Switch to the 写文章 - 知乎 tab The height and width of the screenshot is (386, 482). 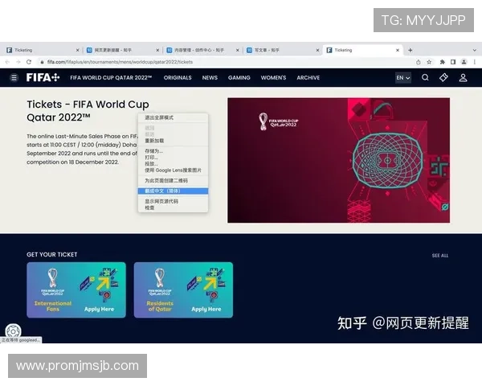(x=282, y=50)
